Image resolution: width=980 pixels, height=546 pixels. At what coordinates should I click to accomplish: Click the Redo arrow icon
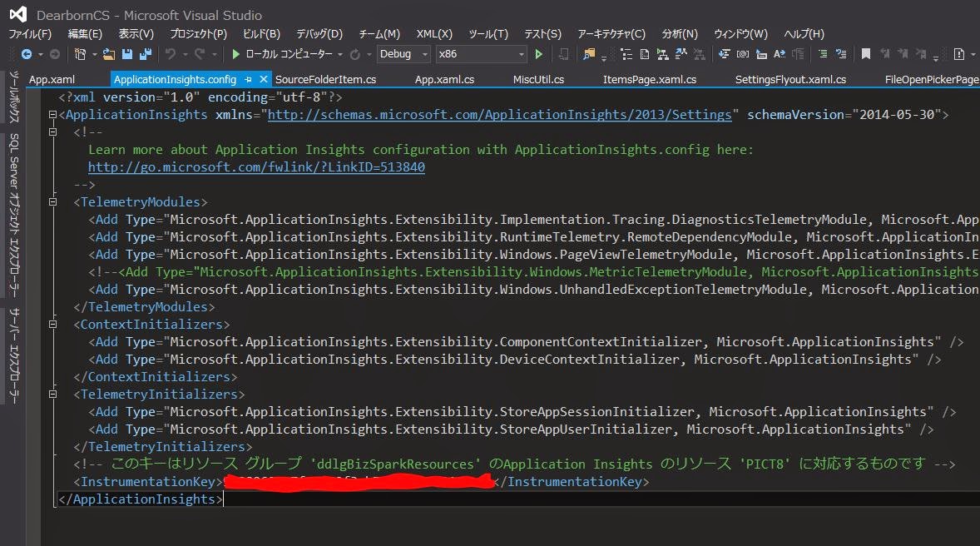point(200,54)
